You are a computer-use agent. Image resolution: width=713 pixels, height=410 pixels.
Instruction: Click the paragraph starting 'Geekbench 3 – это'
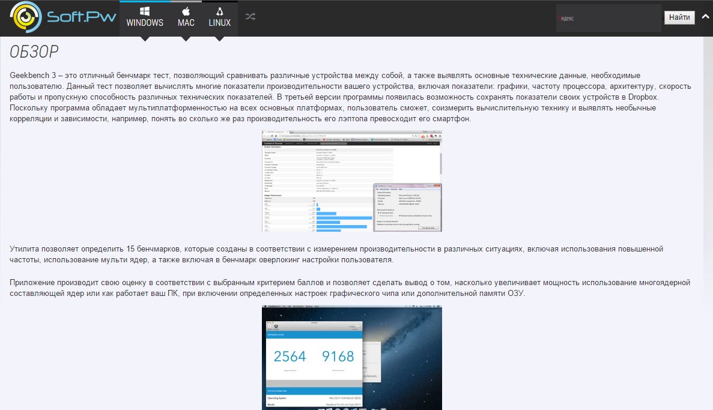350,97
